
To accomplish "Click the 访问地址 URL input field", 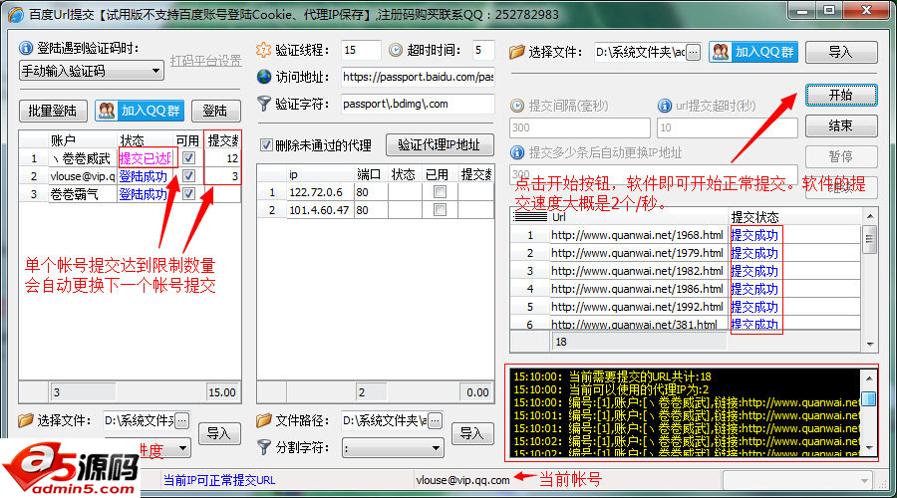I will 419,77.
